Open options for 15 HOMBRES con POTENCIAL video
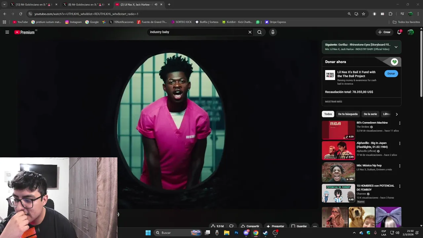The width and height of the screenshot is (423, 238). pyautogui.click(x=400, y=186)
